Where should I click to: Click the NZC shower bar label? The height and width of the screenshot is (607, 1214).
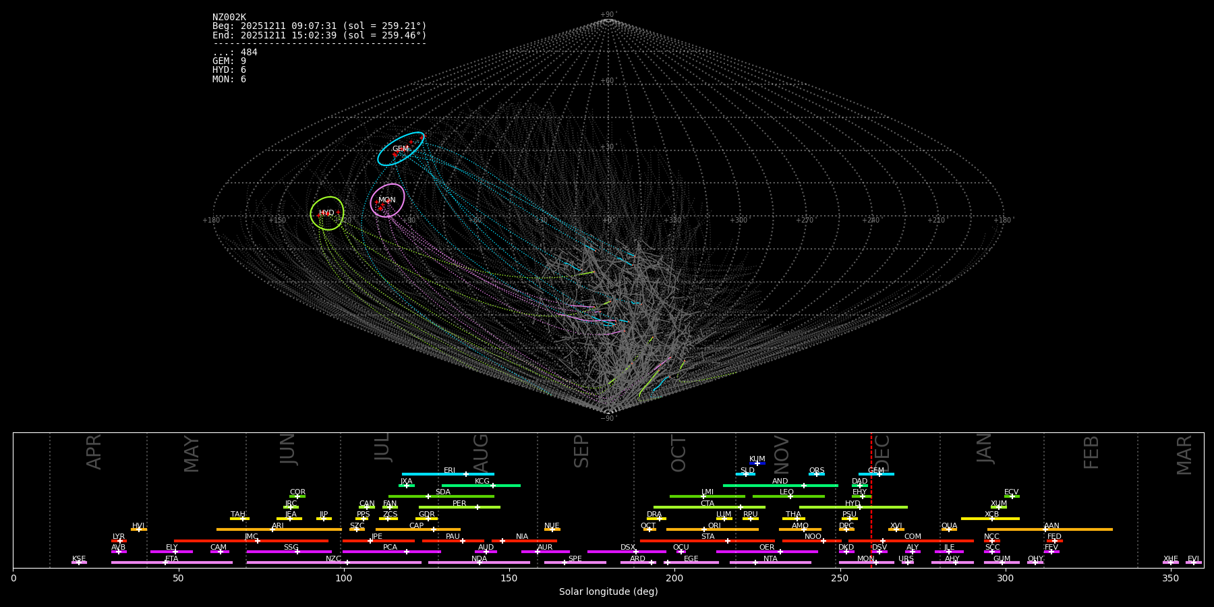click(x=334, y=559)
